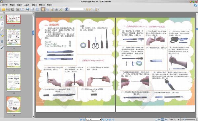Print the document using the printer icon
Viewport: 198px width, 121px height.
pyautogui.click(x=18, y=9)
